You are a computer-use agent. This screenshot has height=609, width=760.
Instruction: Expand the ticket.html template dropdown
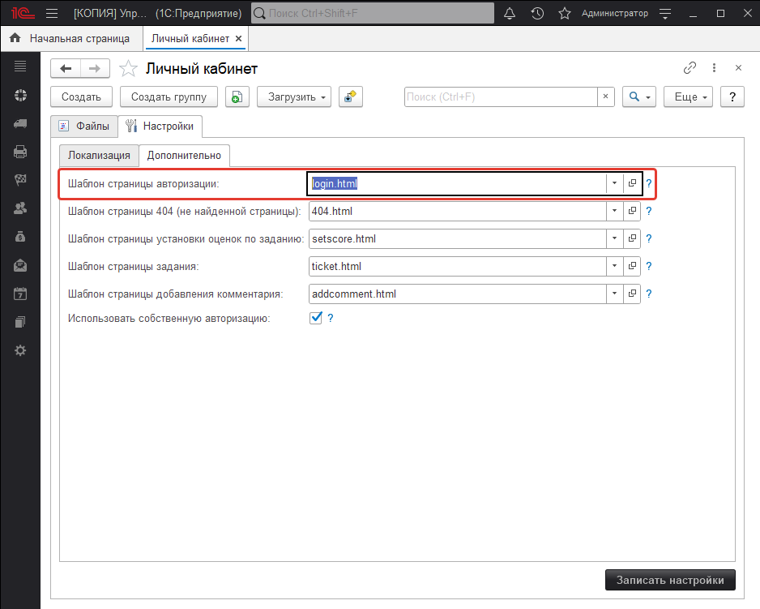coord(614,266)
